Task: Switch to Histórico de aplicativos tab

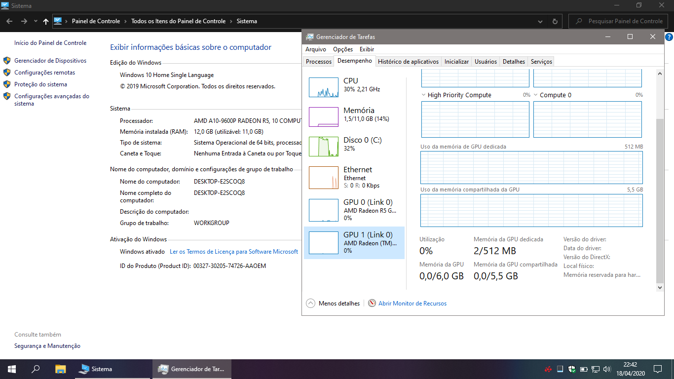Action: click(408, 62)
